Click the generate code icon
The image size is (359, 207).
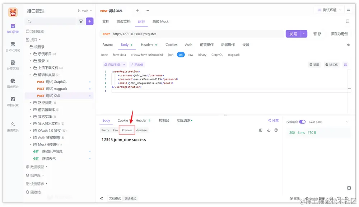coord(349,44)
